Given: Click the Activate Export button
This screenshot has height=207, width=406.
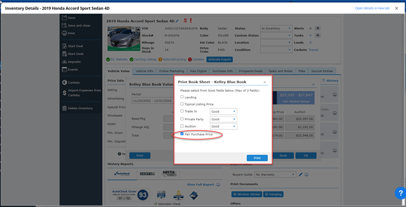Looking at the screenshot, I should pos(219,60).
